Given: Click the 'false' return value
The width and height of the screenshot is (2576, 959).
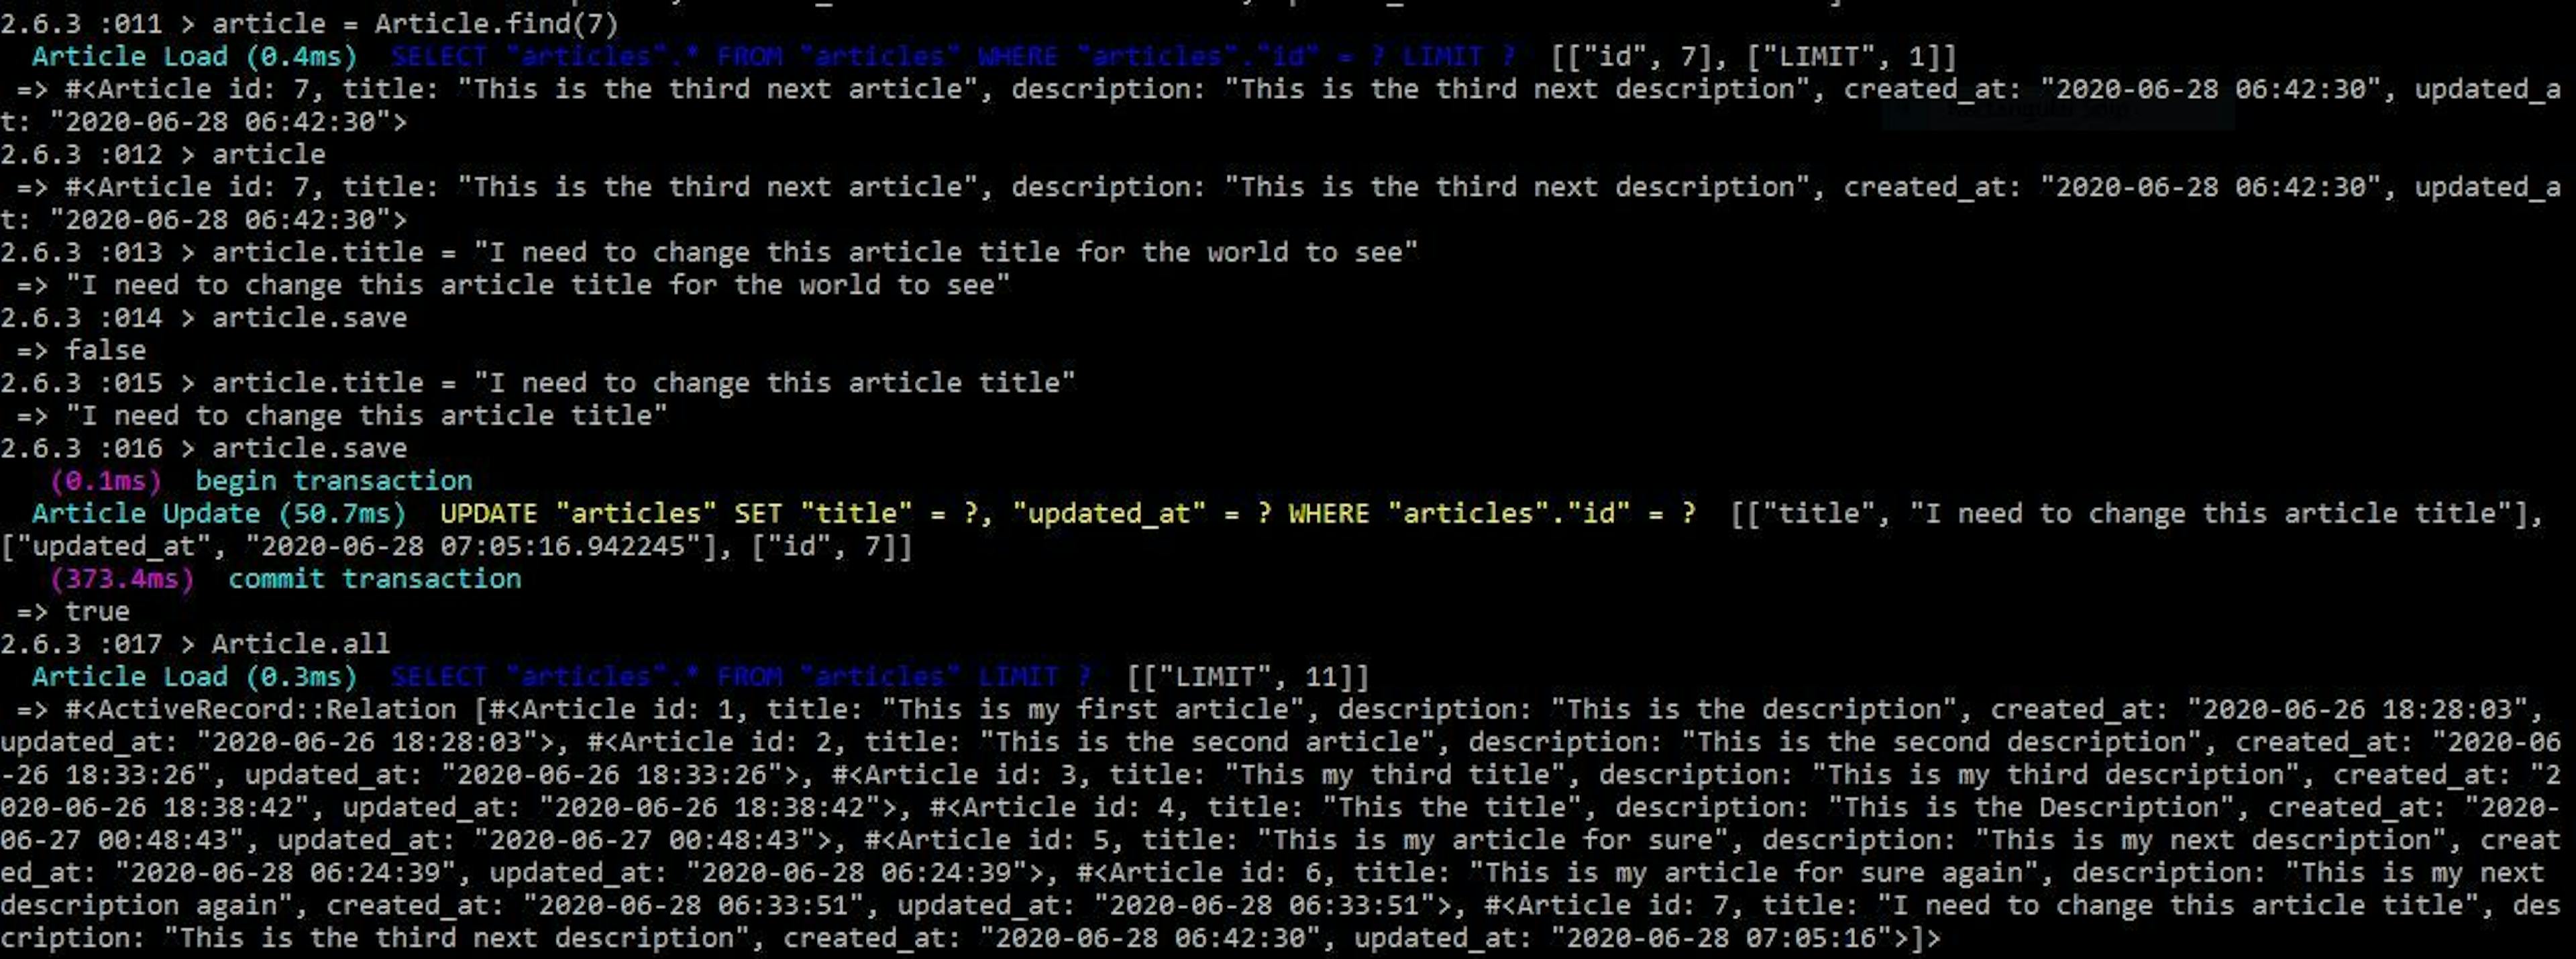Looking at the screenshot, I should tap(105, 350).
